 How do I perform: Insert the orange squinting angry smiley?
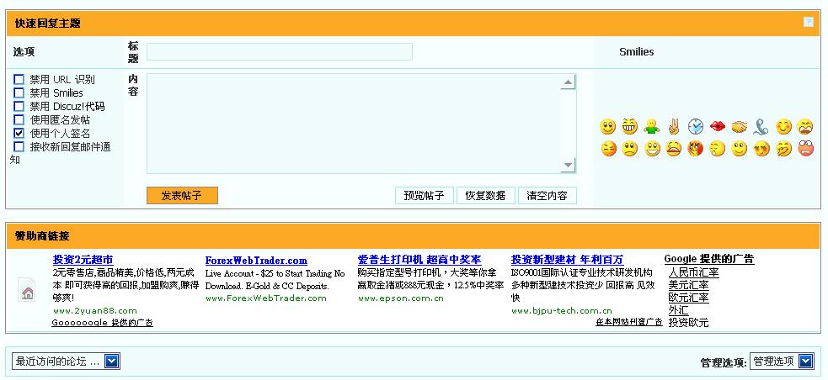609,149
